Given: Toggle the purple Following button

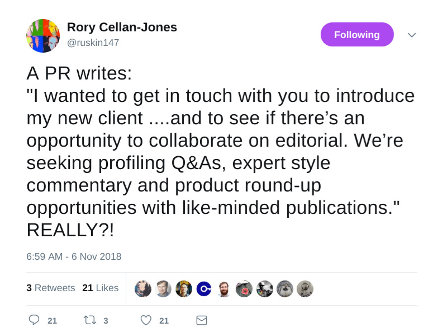Looking at the screenshot, I should pyautogui.click(x=357, y=35).
